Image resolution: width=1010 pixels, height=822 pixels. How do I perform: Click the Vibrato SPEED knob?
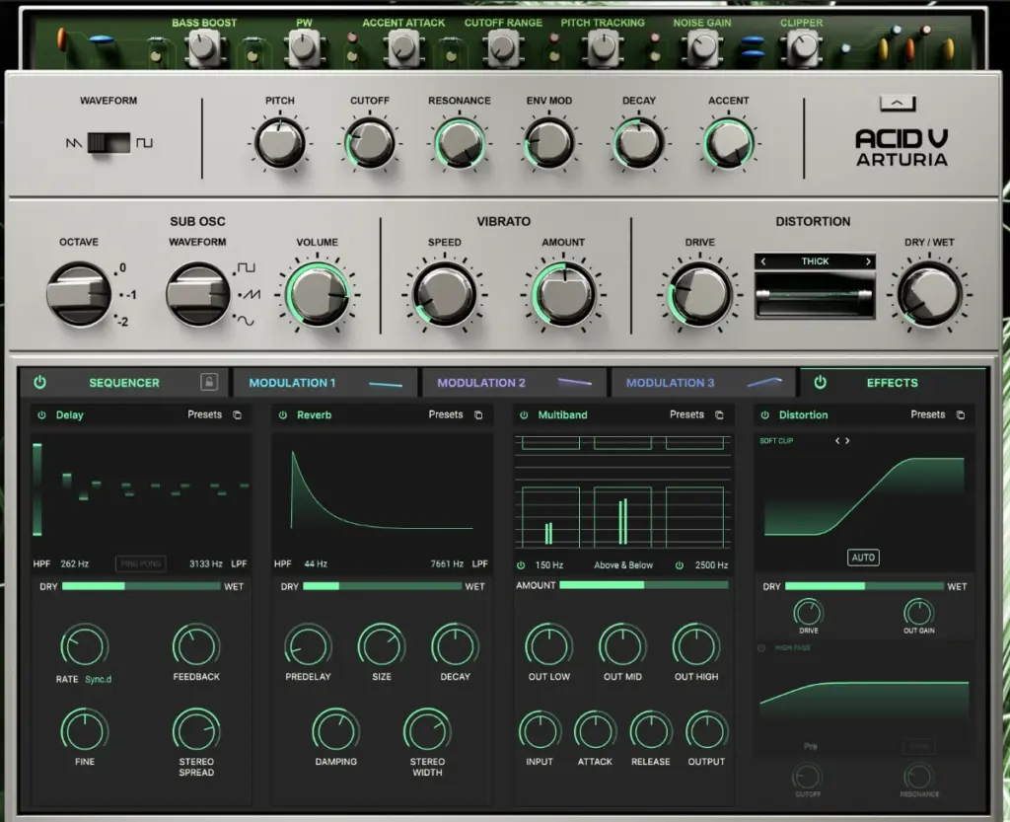[445, 294]
